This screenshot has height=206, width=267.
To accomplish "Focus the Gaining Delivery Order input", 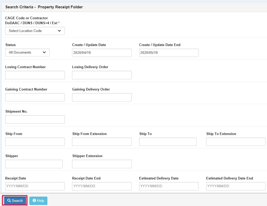I will (x=102, y=97).
